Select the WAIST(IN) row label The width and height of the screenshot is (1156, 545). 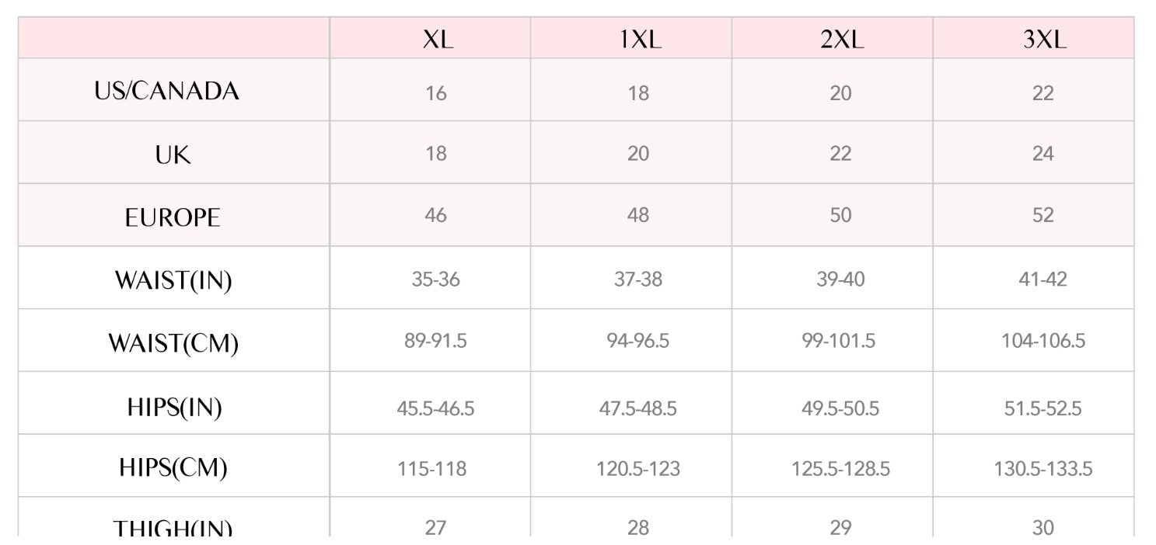tap(173, 279)
